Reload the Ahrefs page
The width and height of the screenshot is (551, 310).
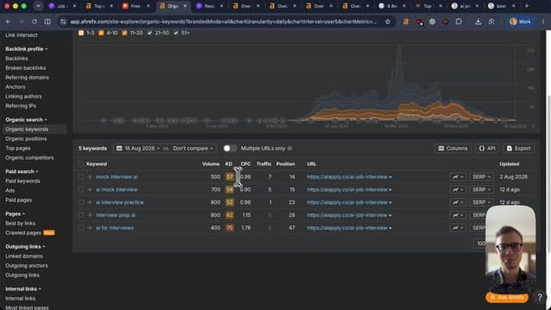click(34, 22)
